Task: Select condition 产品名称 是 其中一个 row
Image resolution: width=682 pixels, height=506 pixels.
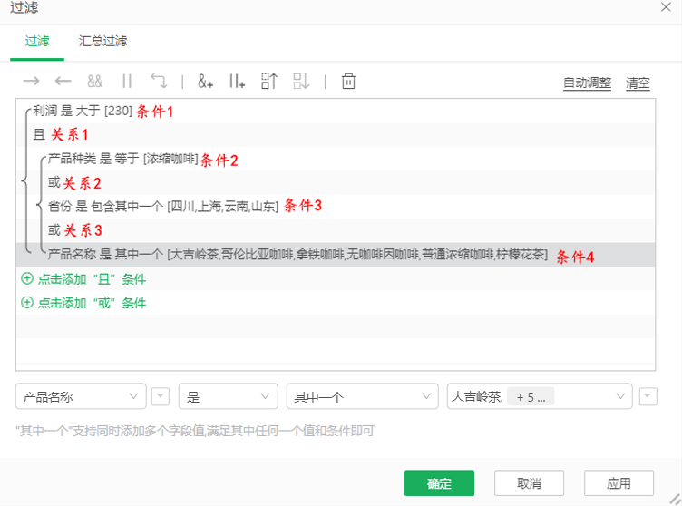Action: [x=336, y=255]
